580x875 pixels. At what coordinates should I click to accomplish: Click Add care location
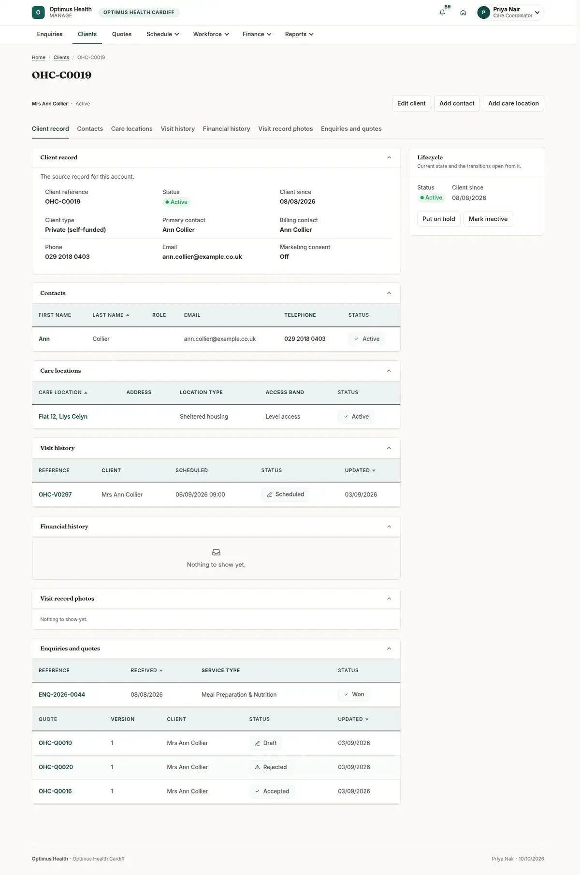[x=513, y=103]
